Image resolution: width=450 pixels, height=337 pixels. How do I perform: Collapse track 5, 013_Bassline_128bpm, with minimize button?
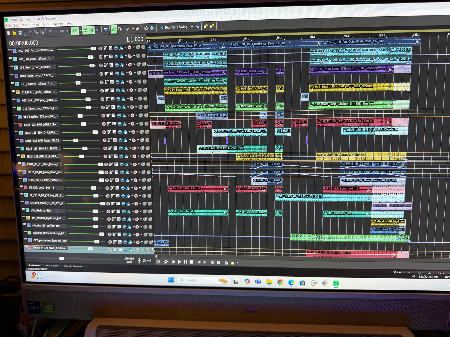click(x=13, y=83)
